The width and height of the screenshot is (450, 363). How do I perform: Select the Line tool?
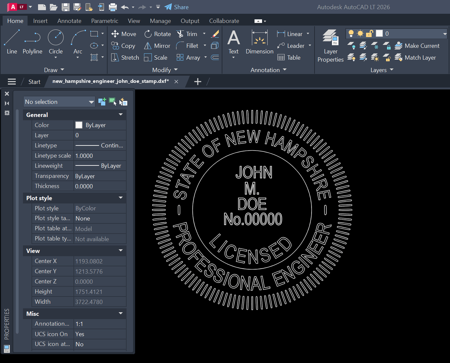click(12, 42)
